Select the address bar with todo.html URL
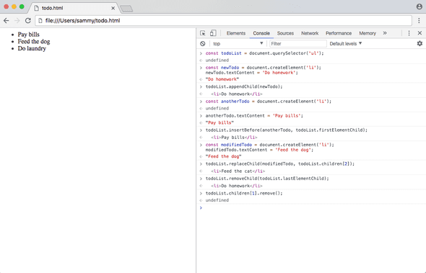The height and width of the screenshot is (273, 426). pos(223,21)
